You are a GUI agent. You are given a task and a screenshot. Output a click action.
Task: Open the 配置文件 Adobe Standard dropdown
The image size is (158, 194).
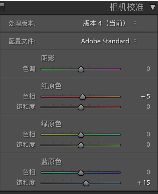tap(109, 41)
